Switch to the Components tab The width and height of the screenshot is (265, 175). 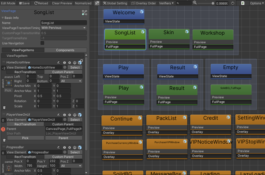(x=65, y=50)
